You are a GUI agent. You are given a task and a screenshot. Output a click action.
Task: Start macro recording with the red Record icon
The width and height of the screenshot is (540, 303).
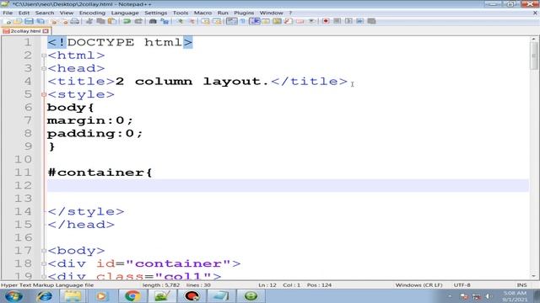326,21
